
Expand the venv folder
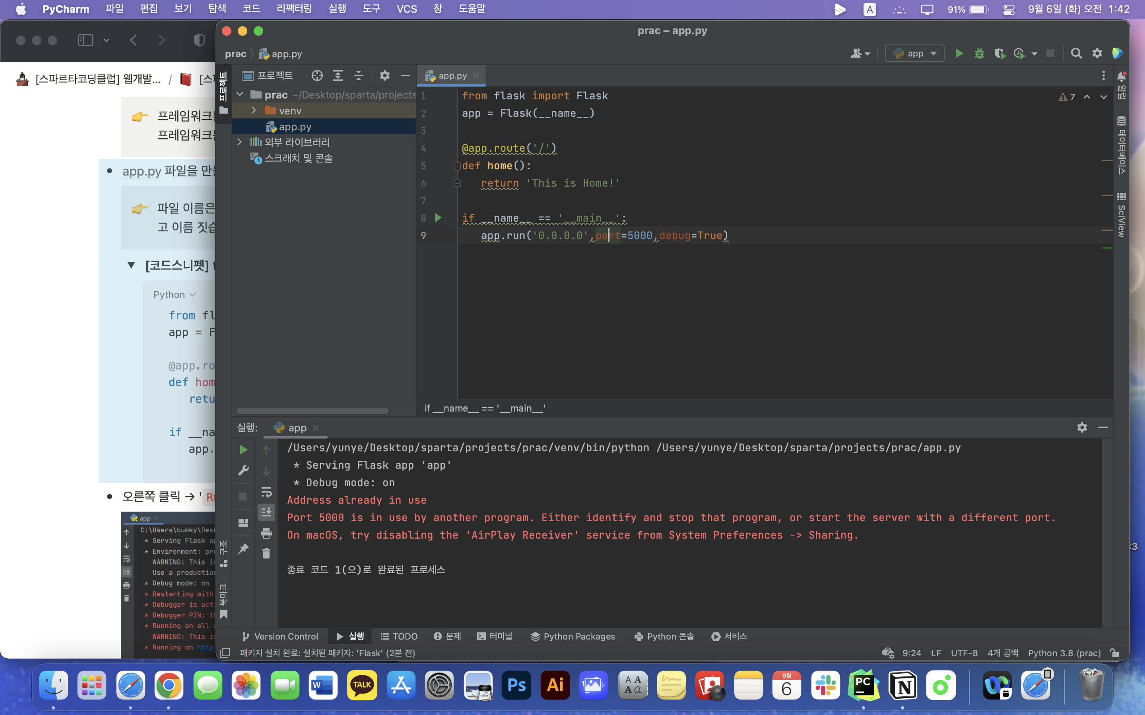click(x=254, y=110)
